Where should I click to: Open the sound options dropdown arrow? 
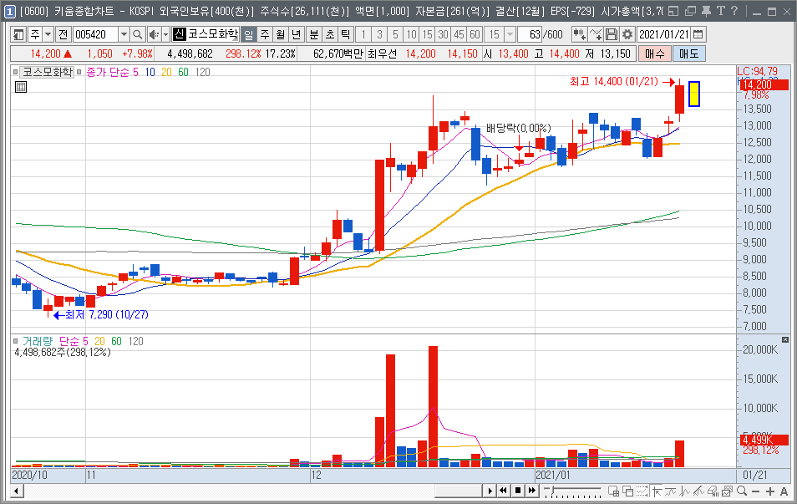(165, 34)
